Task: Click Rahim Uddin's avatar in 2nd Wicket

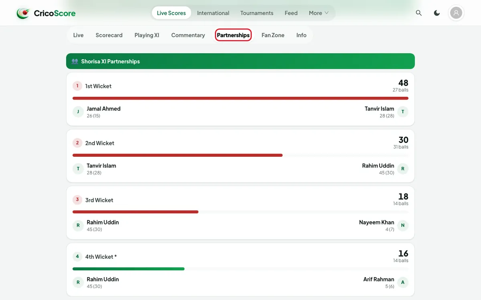Action: [403, 168]
